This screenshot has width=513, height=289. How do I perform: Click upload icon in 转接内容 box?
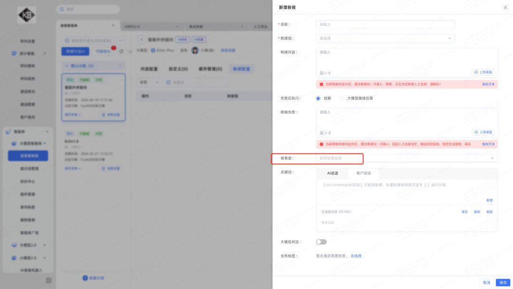pos(476,72)
